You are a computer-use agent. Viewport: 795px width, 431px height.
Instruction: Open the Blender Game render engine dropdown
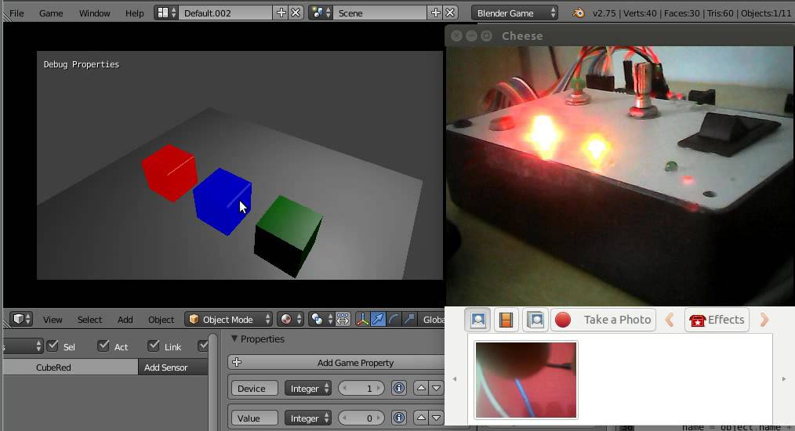514,13
